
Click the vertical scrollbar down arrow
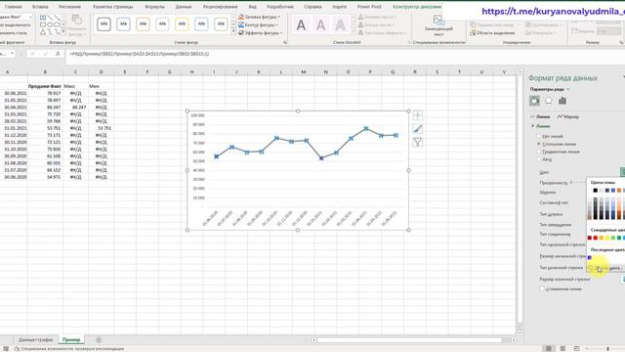pyautogui.click(x=520, y=332)
